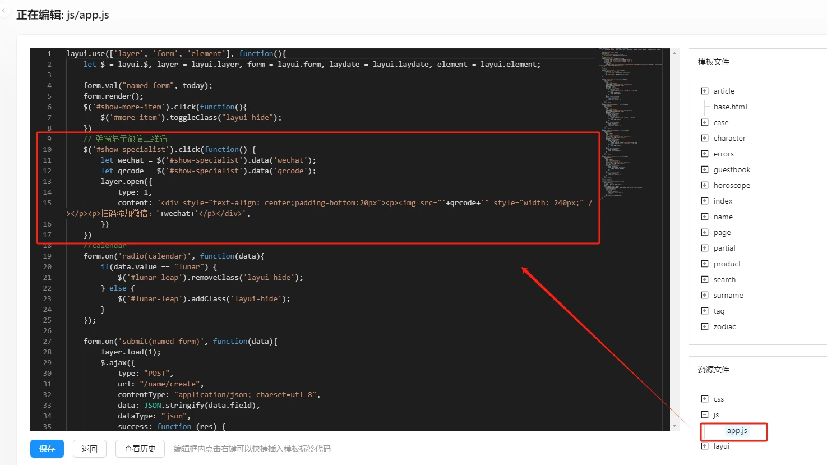Screen dimensions: 827x465
Task: Expand the case folder node
Action: [x=704, y=122]
